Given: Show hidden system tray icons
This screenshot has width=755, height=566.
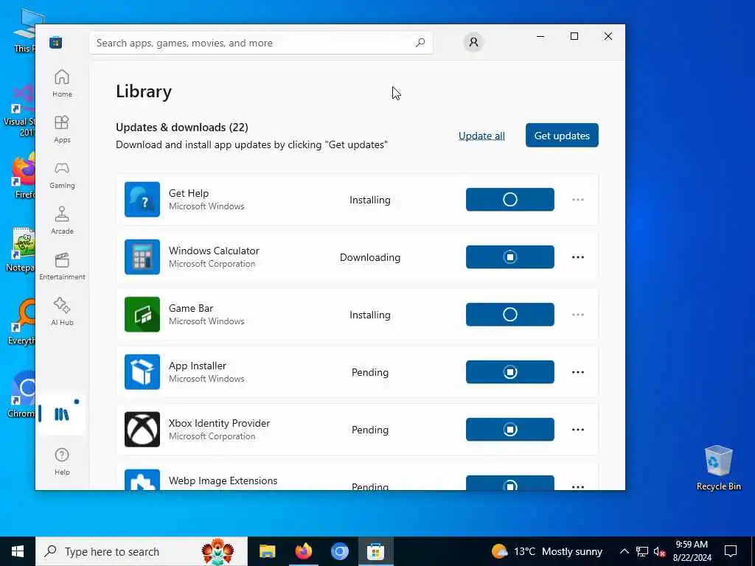Looking at the screenshot, I should [x=624, y=551].
